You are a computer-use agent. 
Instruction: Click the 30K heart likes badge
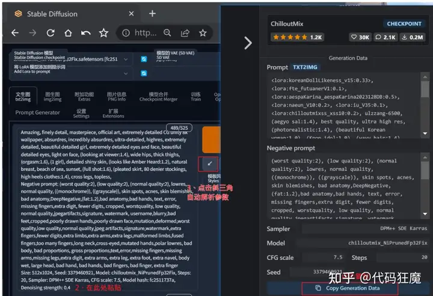360,37
